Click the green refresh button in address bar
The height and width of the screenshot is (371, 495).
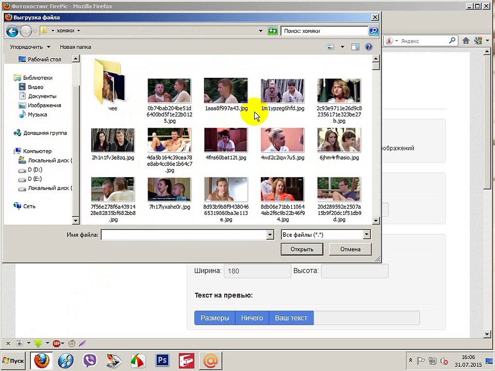coord(272,31)
